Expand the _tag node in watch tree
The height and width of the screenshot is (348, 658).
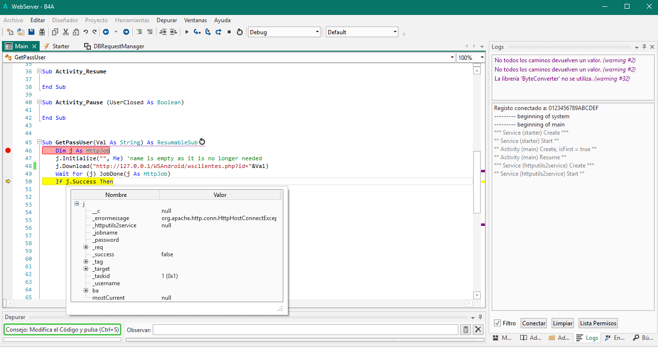(x=86, y=262)
